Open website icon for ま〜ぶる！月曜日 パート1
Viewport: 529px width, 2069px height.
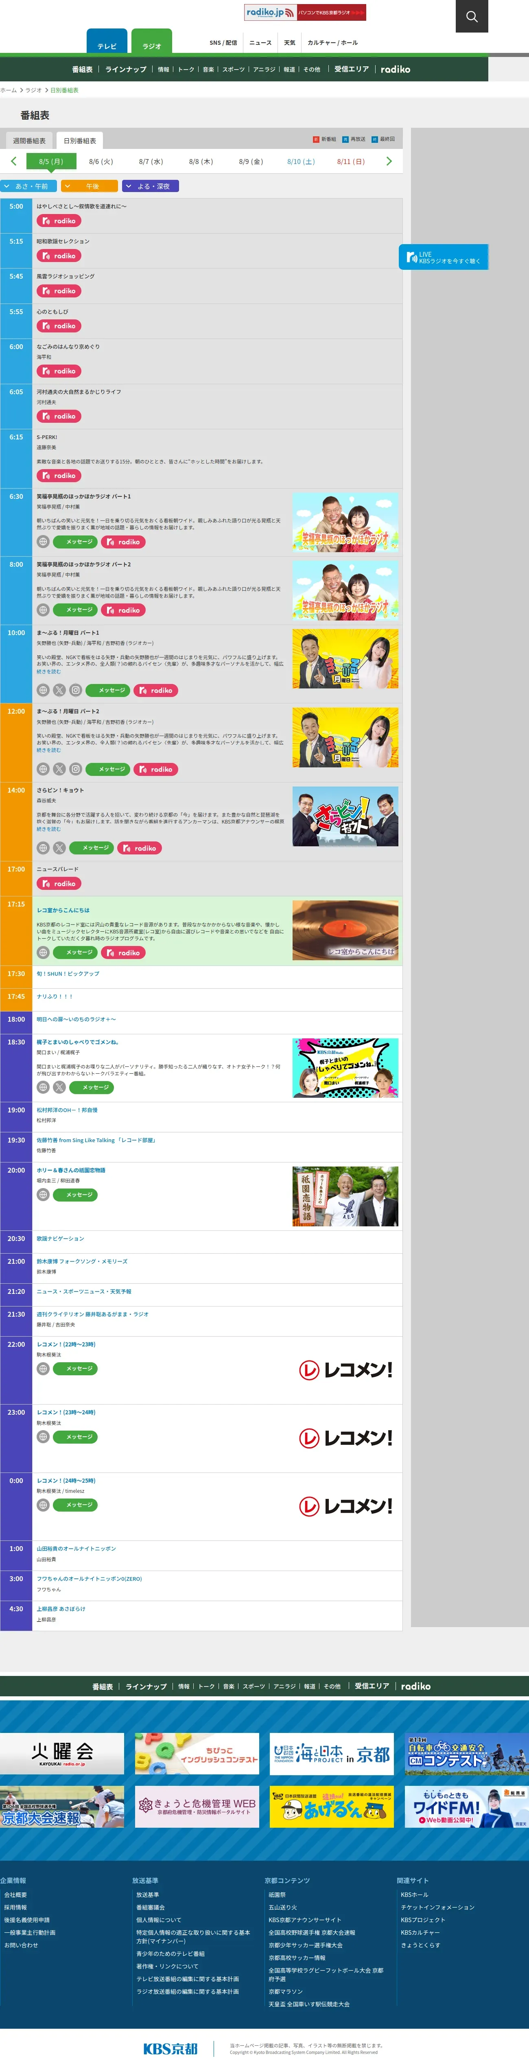[x=44, y=690]
